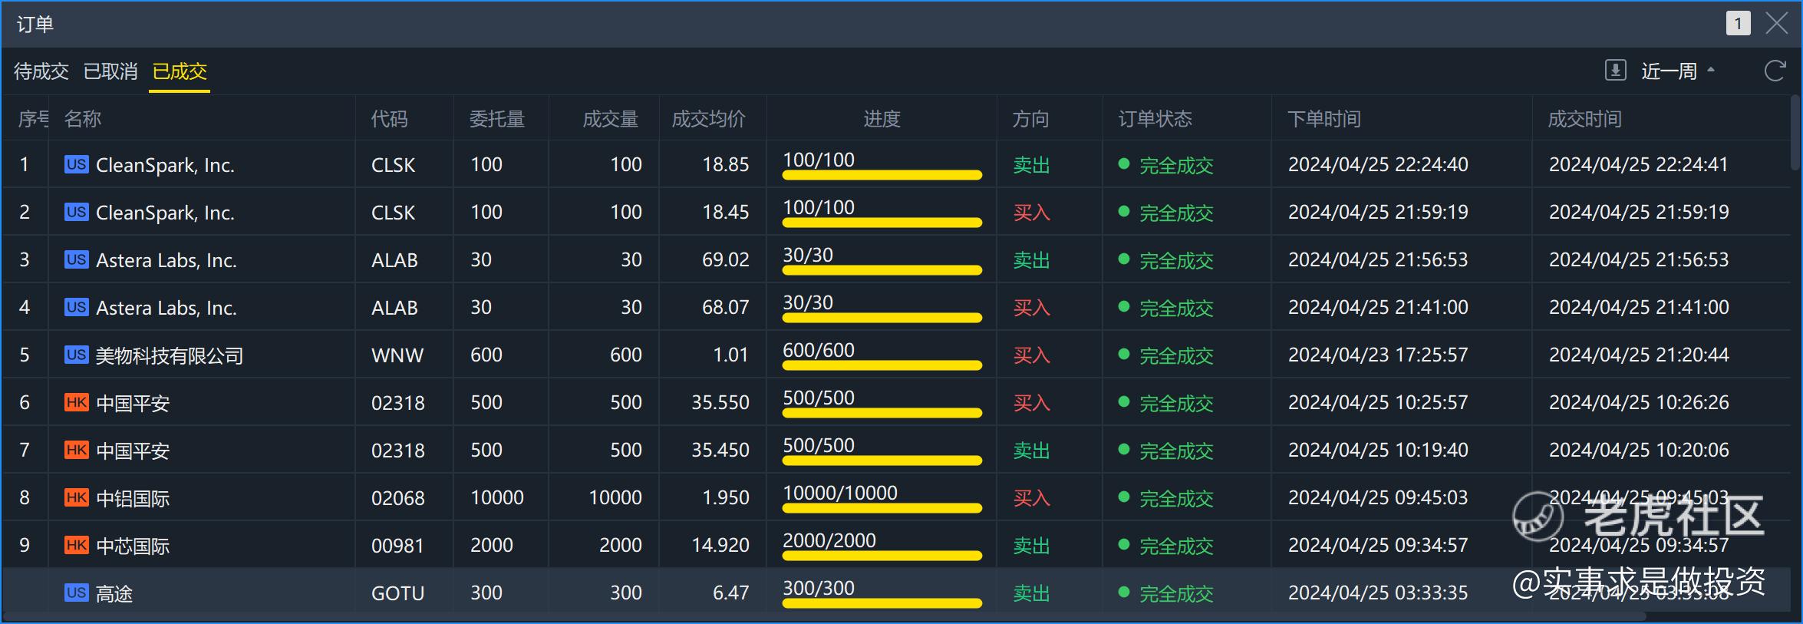Click the US market icon beside Astera Labs row 3

76,259
